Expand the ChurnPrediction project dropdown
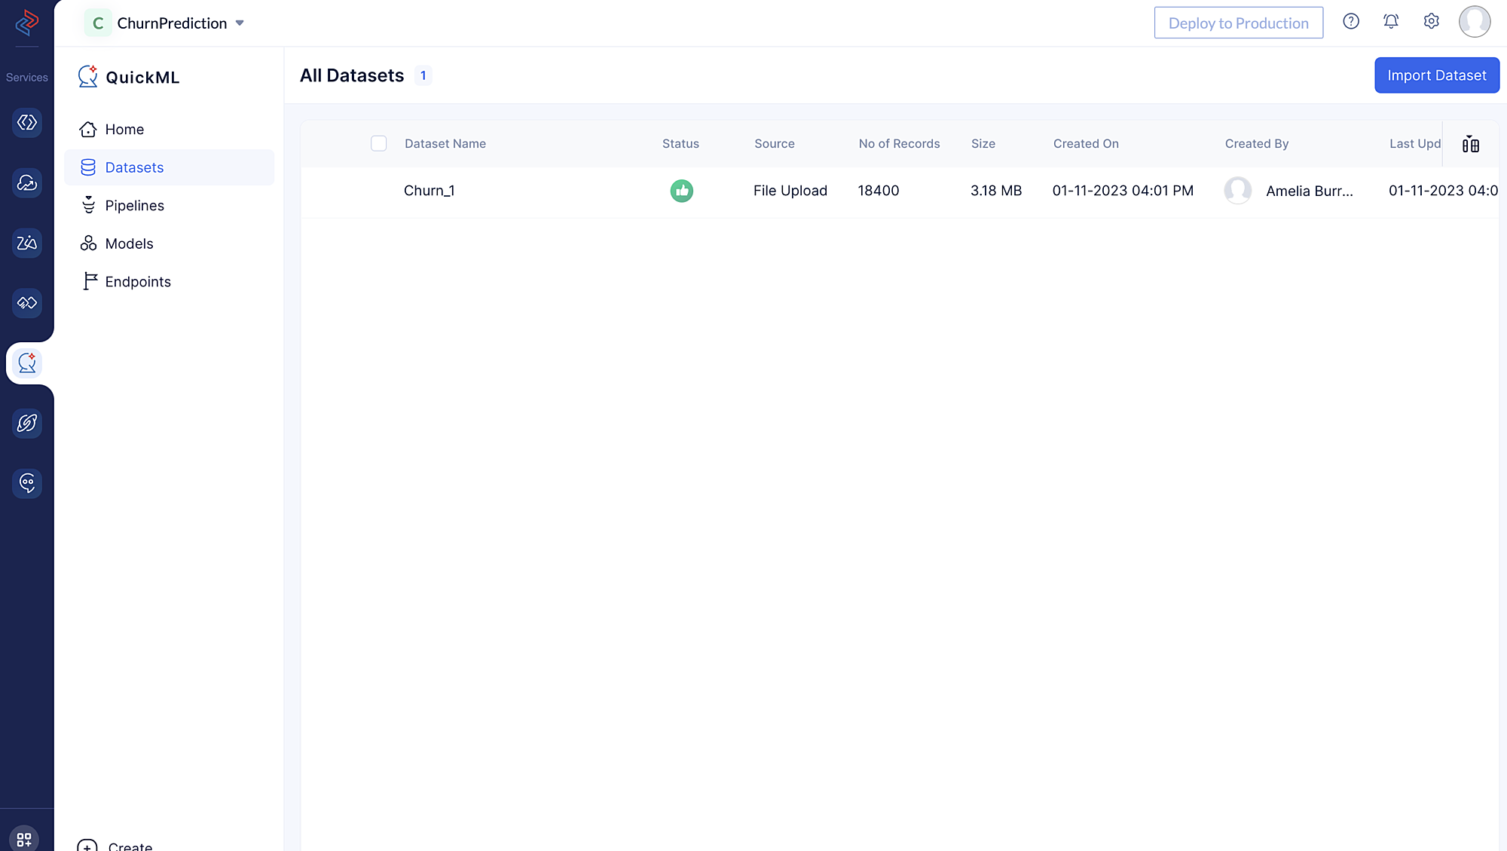Viewport: 1507px width, 851px height. coord(240,23)
